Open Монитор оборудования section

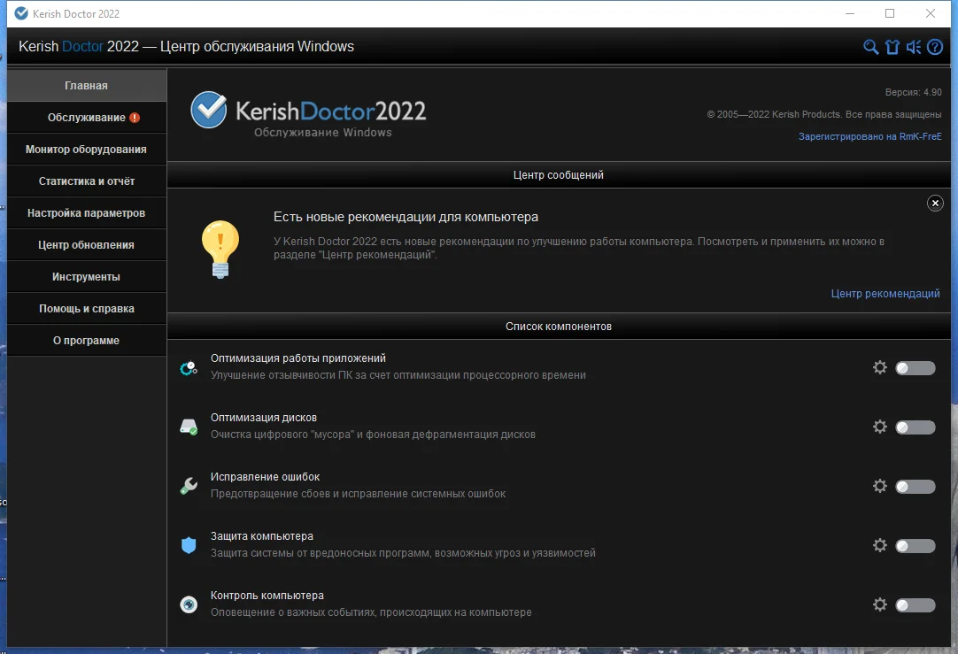click(86, 149)
